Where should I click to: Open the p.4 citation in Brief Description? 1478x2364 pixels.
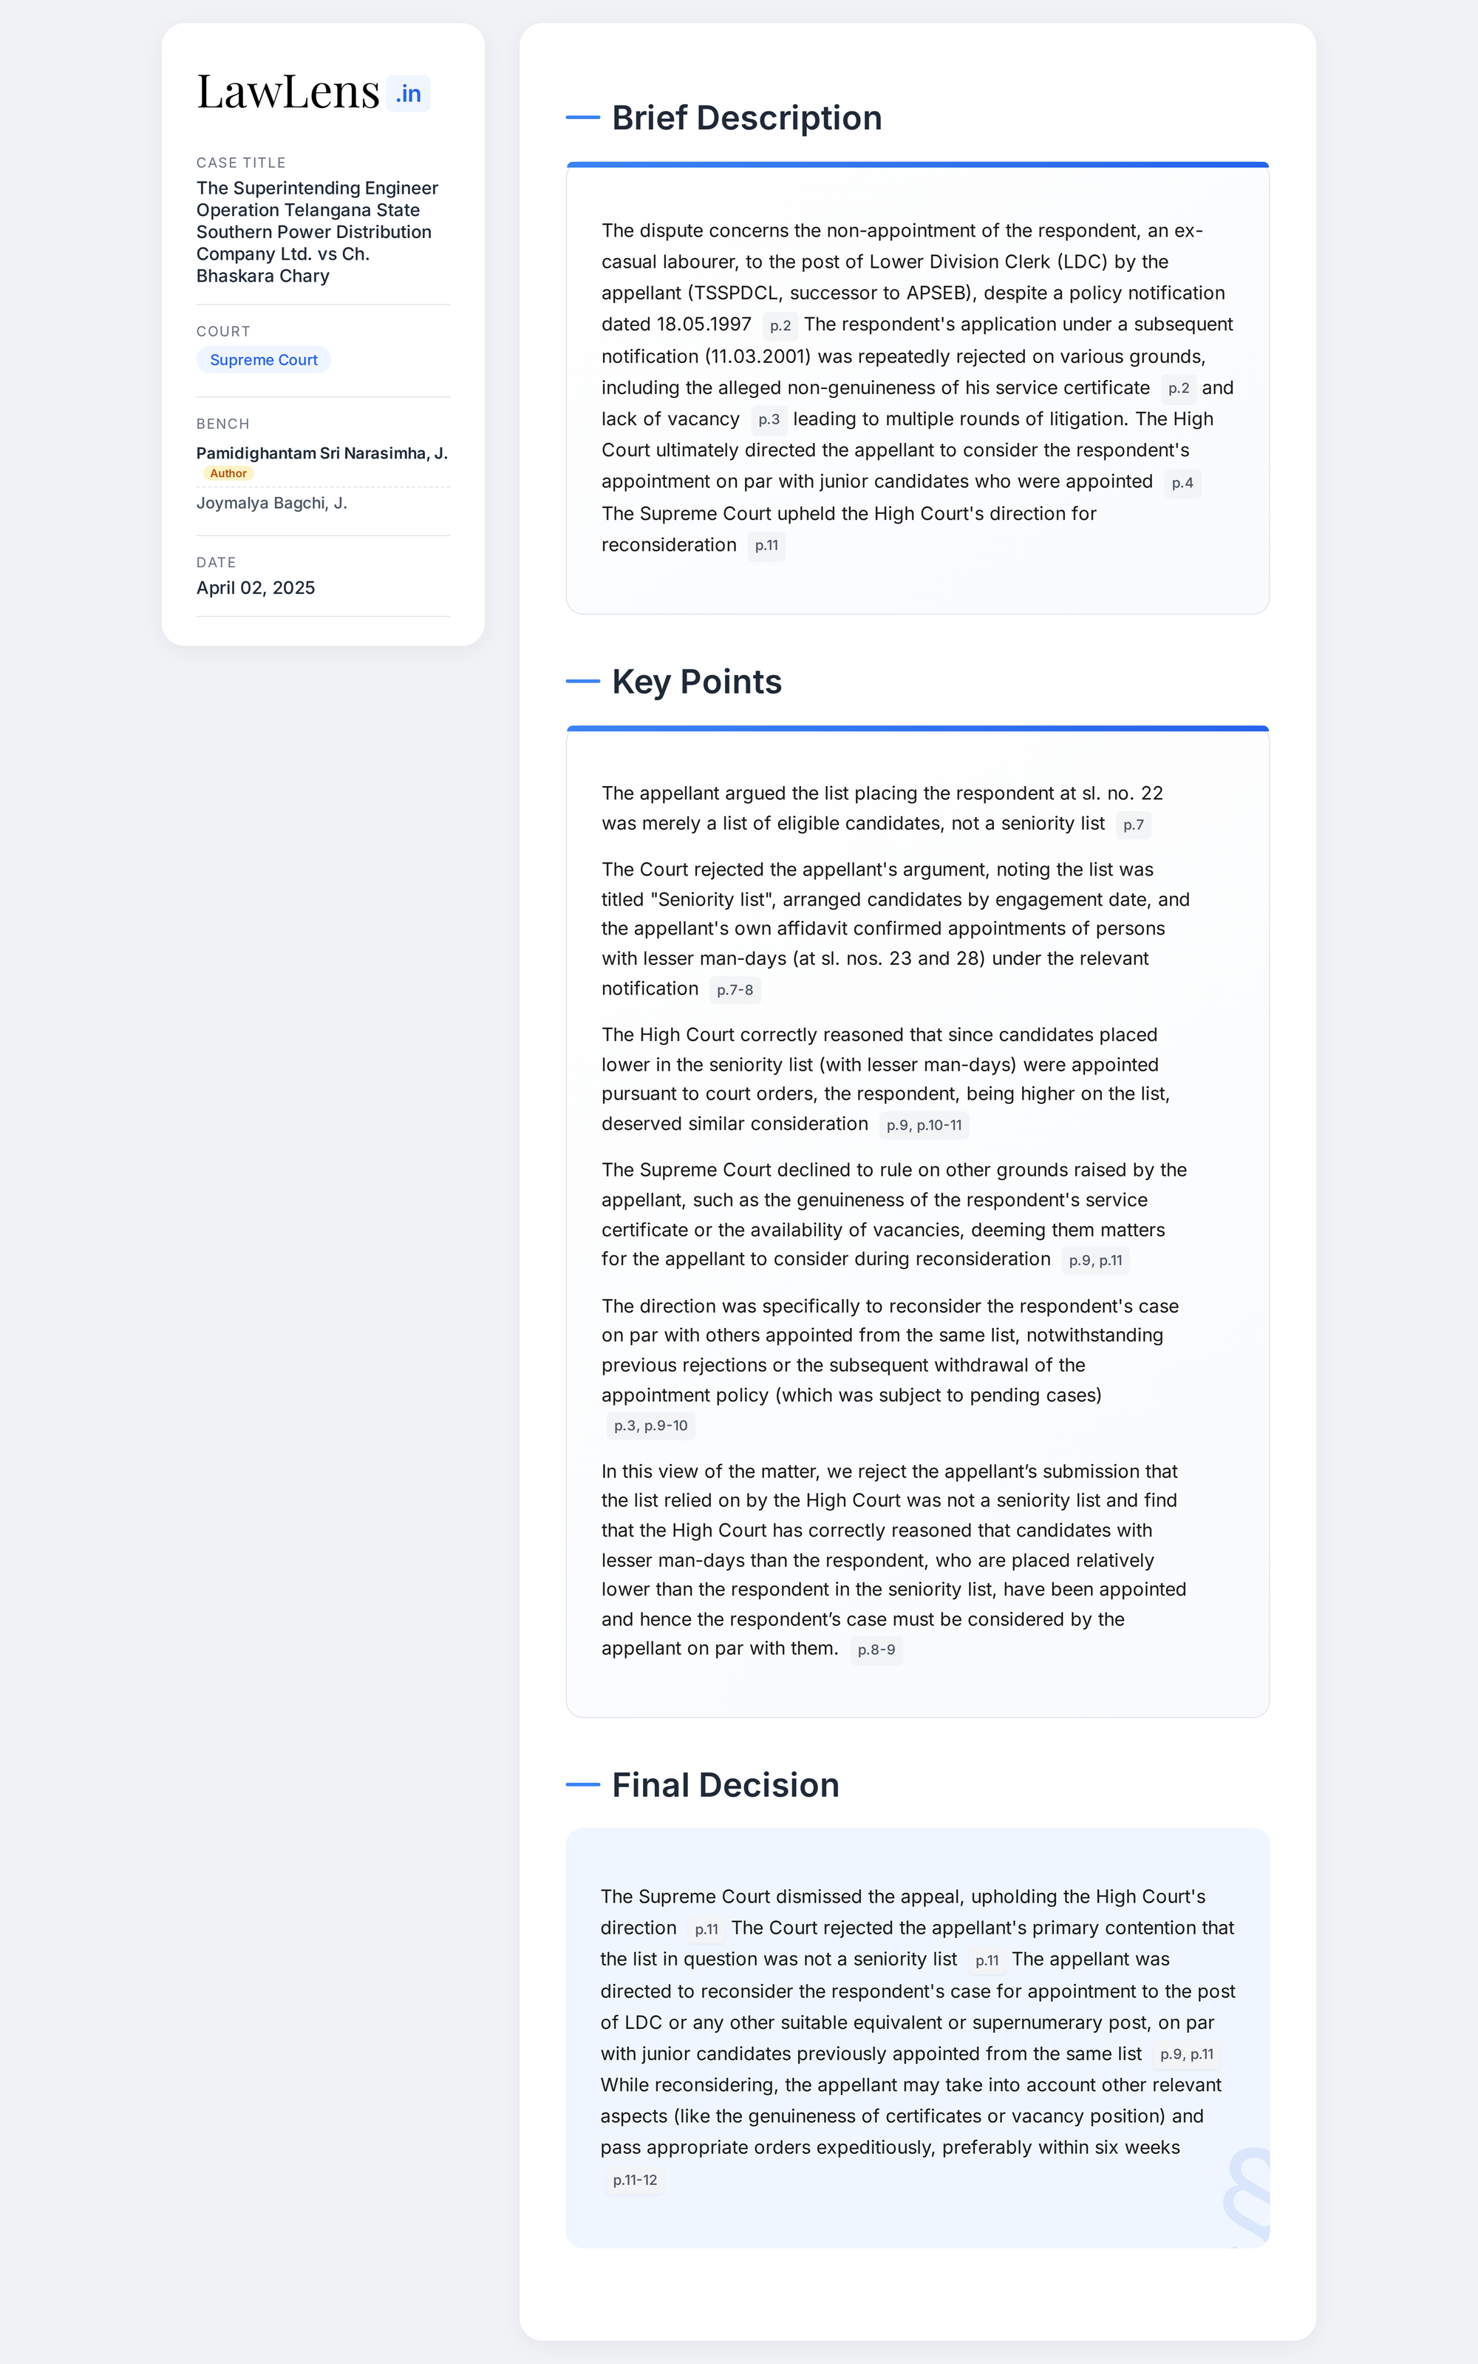(x=1182, y=483)
